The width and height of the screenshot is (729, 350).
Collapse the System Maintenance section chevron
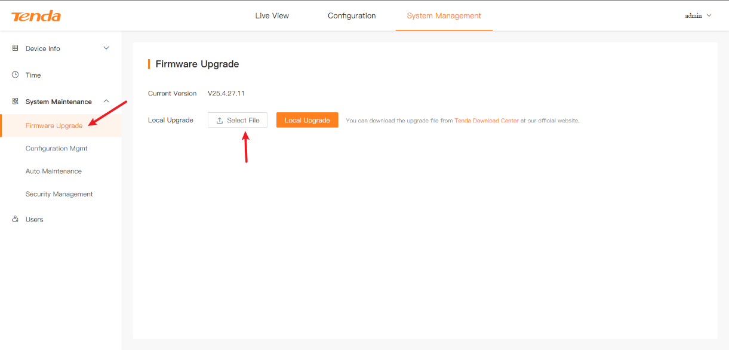(106, 102)
